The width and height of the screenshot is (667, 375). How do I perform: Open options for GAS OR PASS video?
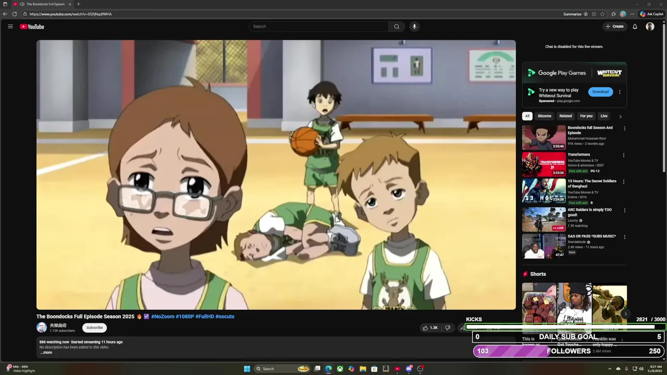pos(624,237)
